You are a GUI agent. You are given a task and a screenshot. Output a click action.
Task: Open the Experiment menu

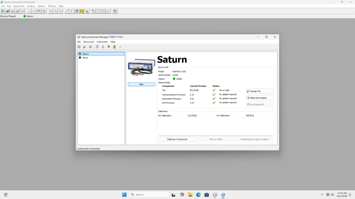pyautogui.click(x=19, y=6)
